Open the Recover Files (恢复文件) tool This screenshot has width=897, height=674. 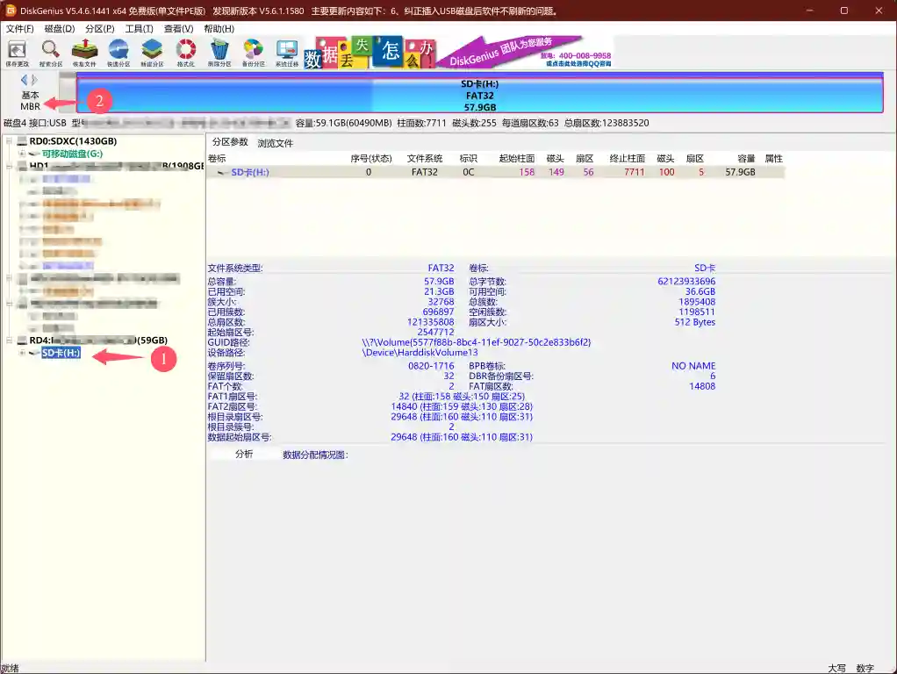pos(84,52)
